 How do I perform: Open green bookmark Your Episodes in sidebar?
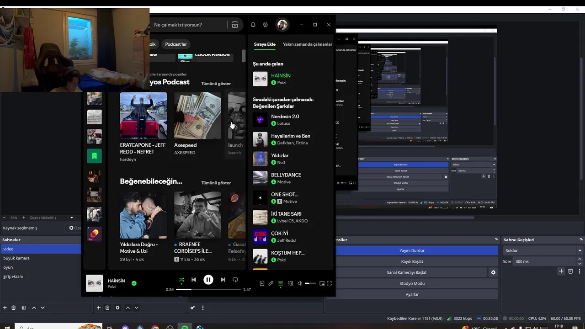coord(95,156)
